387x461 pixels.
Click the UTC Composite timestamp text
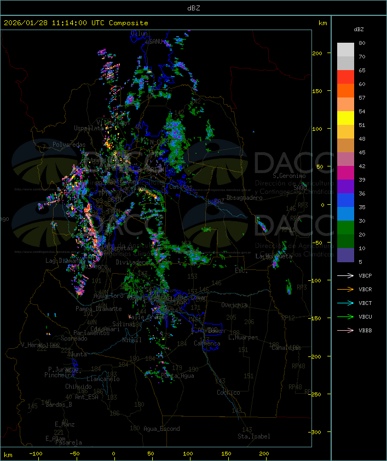tap(76, 23)
